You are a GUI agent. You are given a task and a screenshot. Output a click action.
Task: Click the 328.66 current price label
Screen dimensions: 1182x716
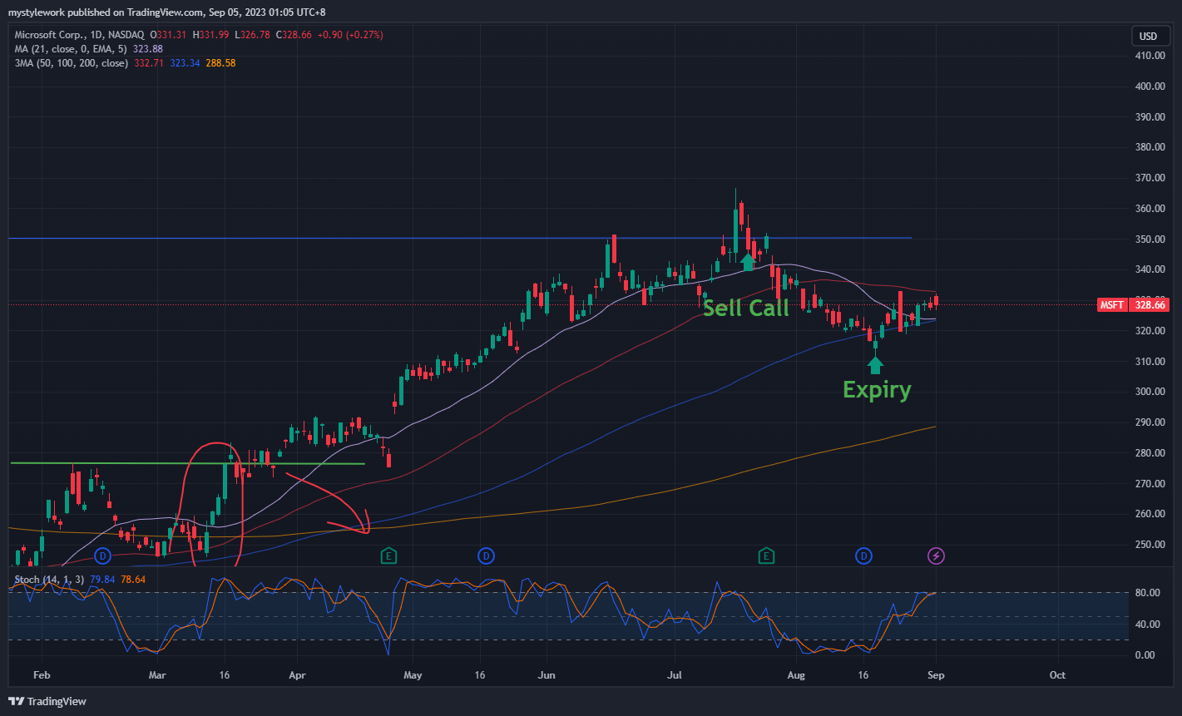point(1151,305)
